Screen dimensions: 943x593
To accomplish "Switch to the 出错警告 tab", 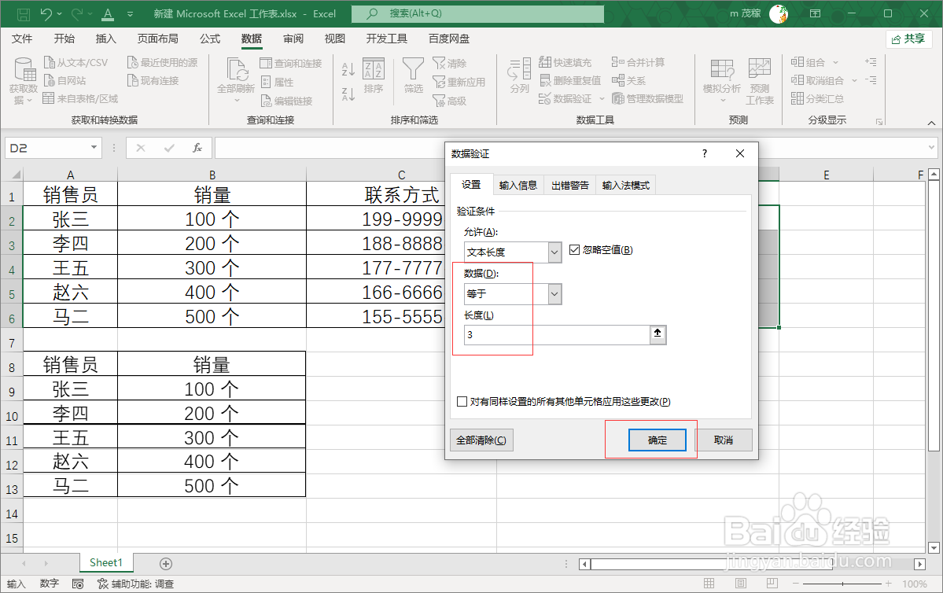I will 569,184.
